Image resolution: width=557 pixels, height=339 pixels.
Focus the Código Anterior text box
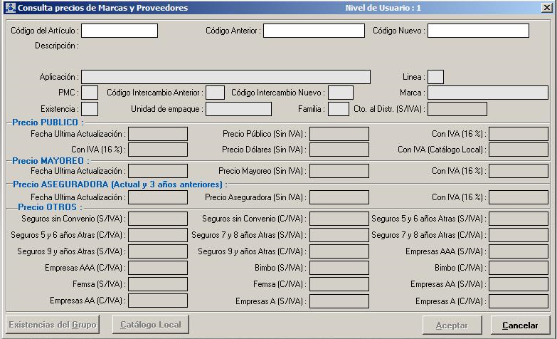[x=314, y=31]
